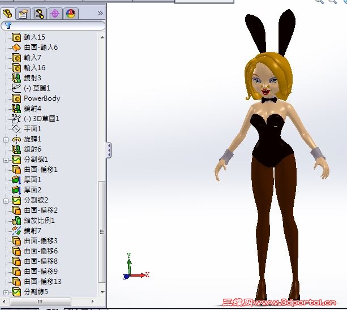Select the 曲面-偏移2 offset icon
347x310 pixels.
tap(16, 210)
